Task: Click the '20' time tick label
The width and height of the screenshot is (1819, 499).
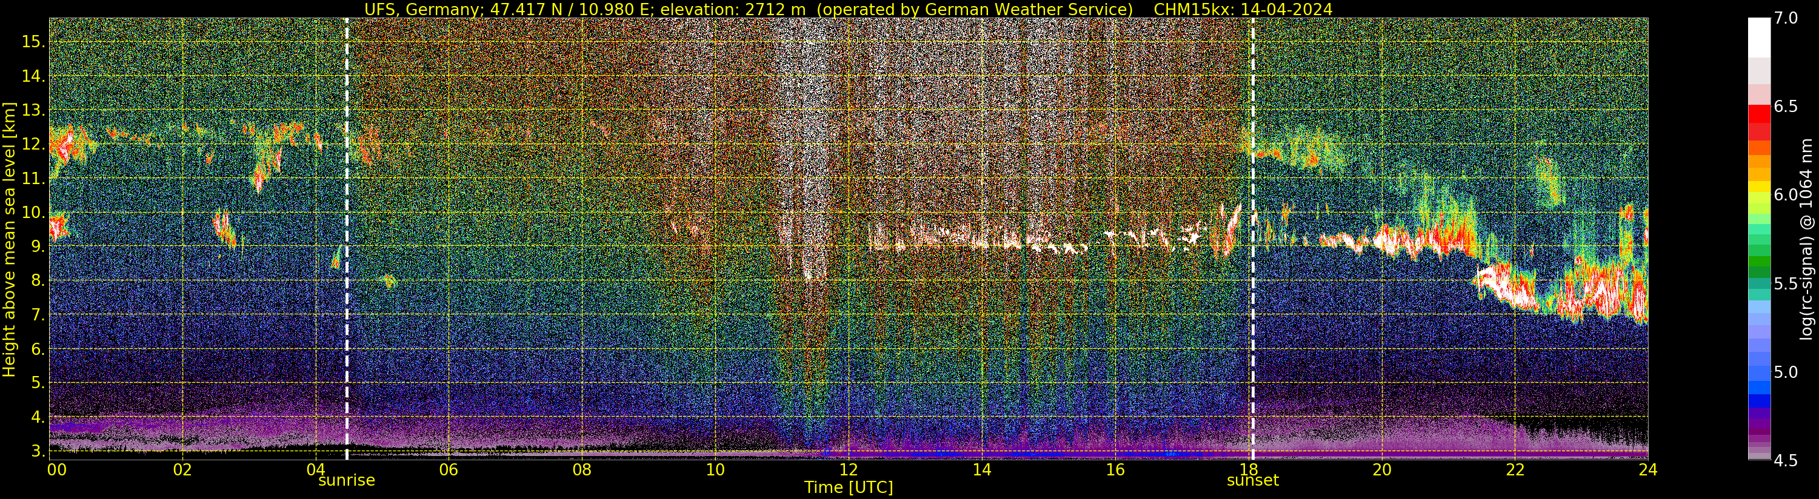Action: point(1381,469)
